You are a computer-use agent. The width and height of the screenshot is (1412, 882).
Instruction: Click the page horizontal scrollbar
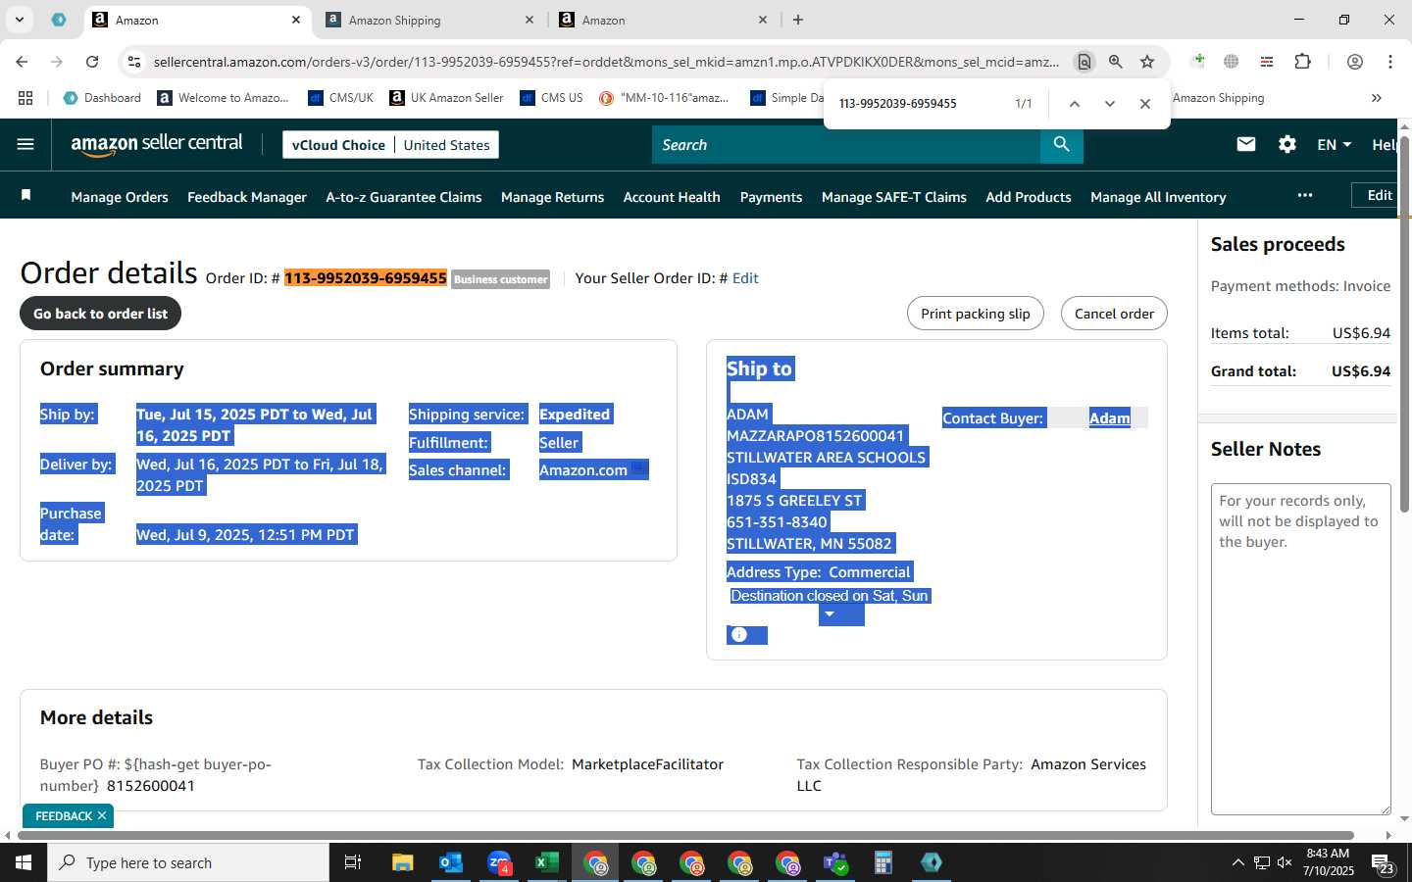(x=683, y=836)
